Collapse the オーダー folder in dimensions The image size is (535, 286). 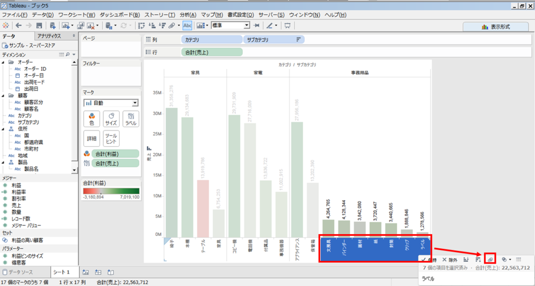click(x=3, y=62)
